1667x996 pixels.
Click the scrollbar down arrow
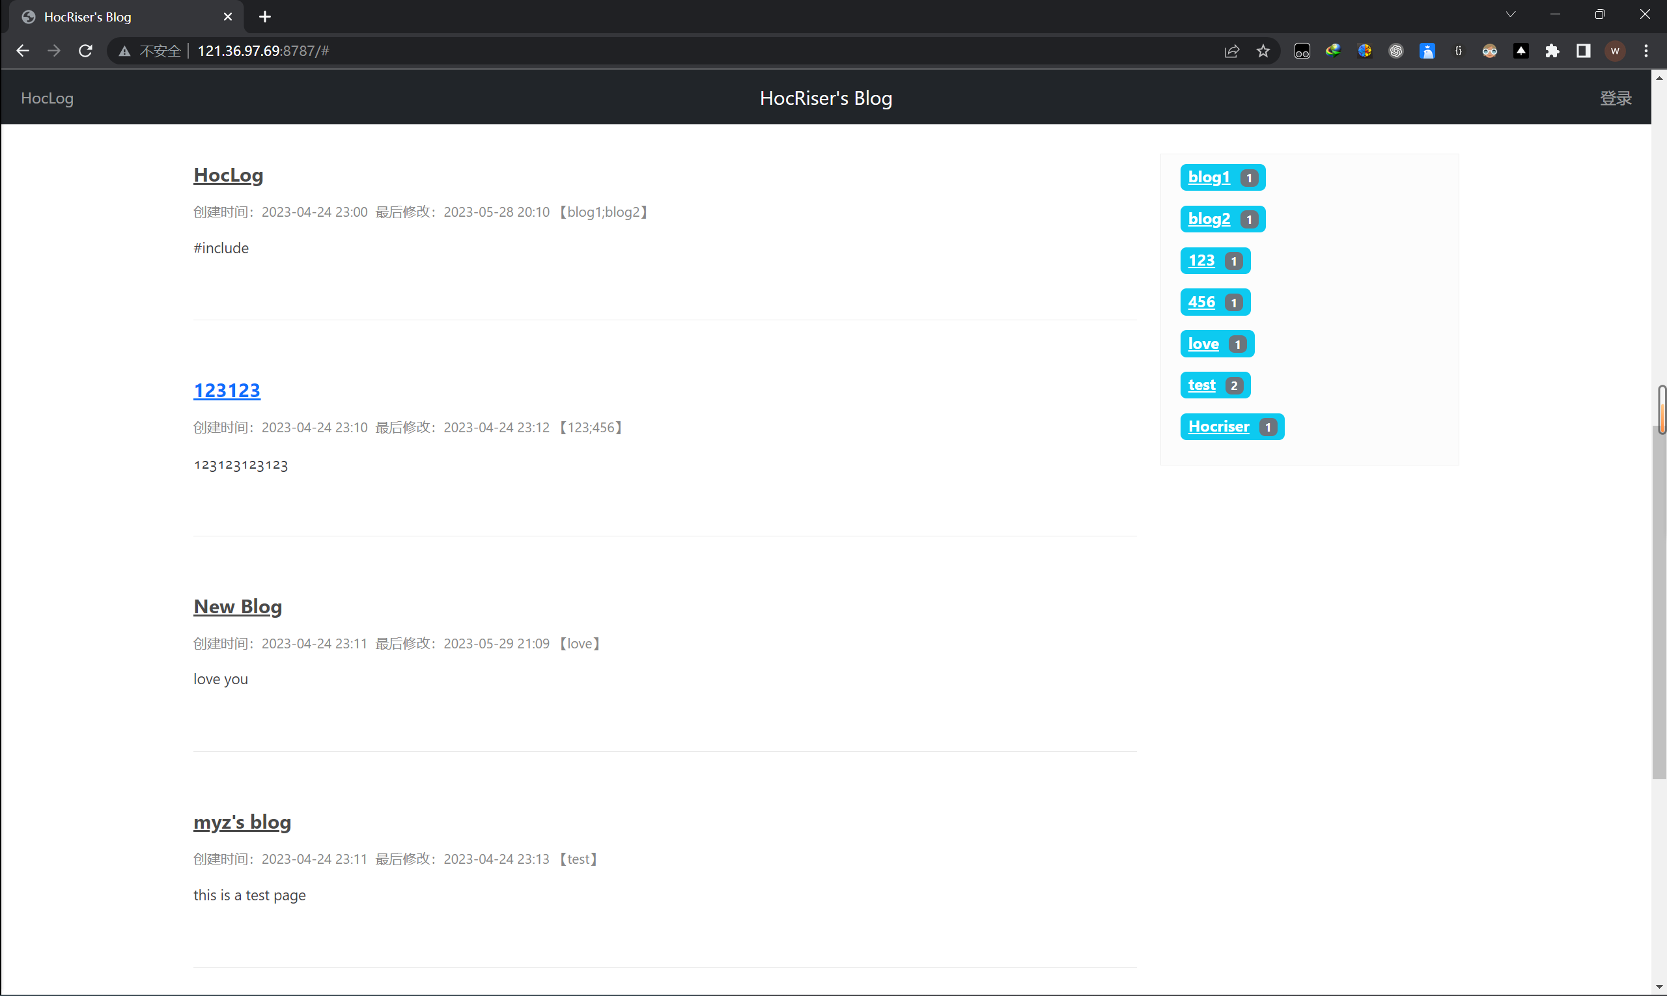pyautogui.click(x=1659, y=988)
